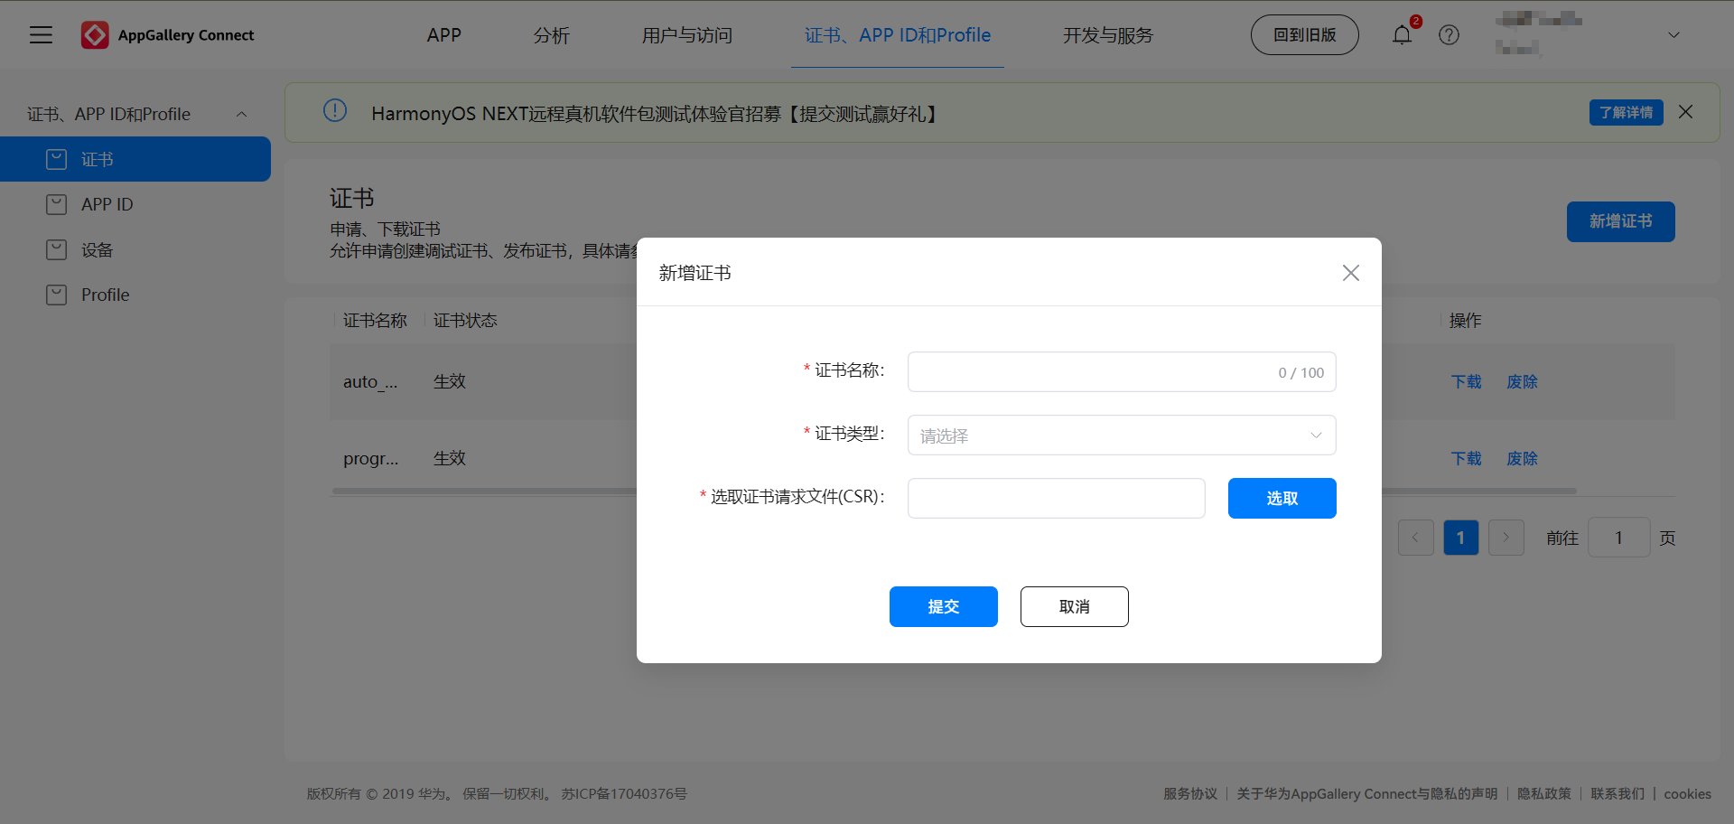Open the Profile sidebar item
Image resolution: width=1734 pixels, height=824 pixels.
(135, 295)
